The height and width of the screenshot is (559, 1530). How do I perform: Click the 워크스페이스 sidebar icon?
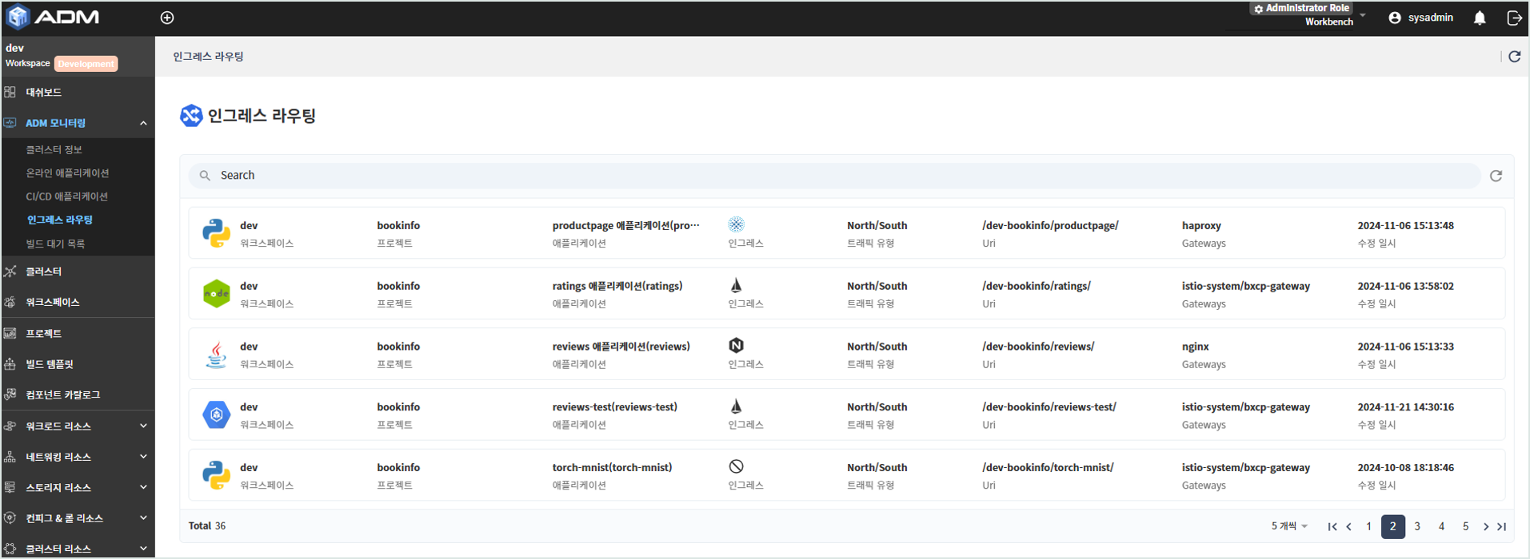(10, 302)
